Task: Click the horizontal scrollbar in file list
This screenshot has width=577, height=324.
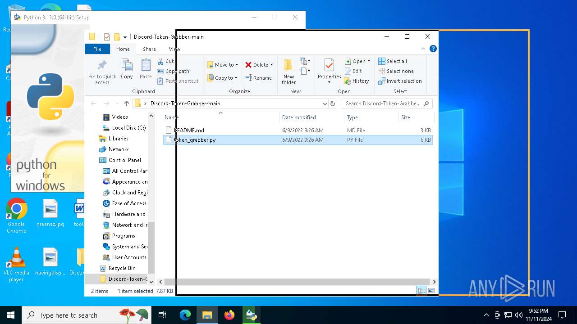Action: coord(297,282)
